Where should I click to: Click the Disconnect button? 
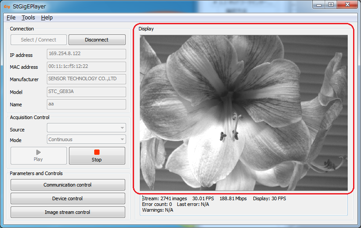tap(97, 40)
